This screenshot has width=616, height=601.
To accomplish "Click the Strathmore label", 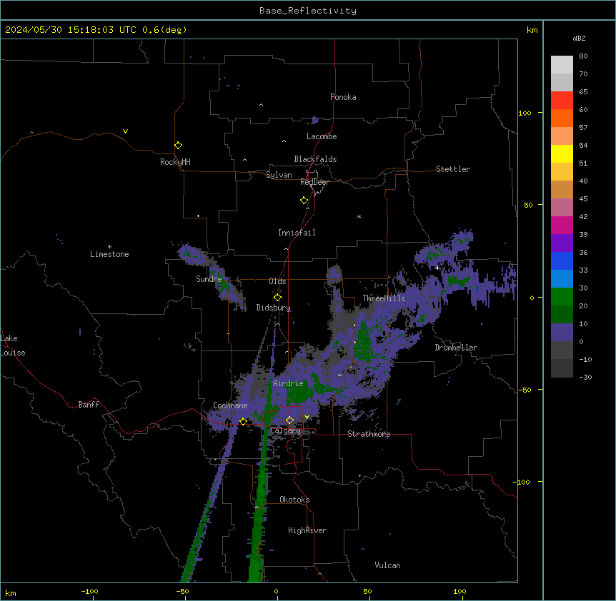I will (369, 434).
